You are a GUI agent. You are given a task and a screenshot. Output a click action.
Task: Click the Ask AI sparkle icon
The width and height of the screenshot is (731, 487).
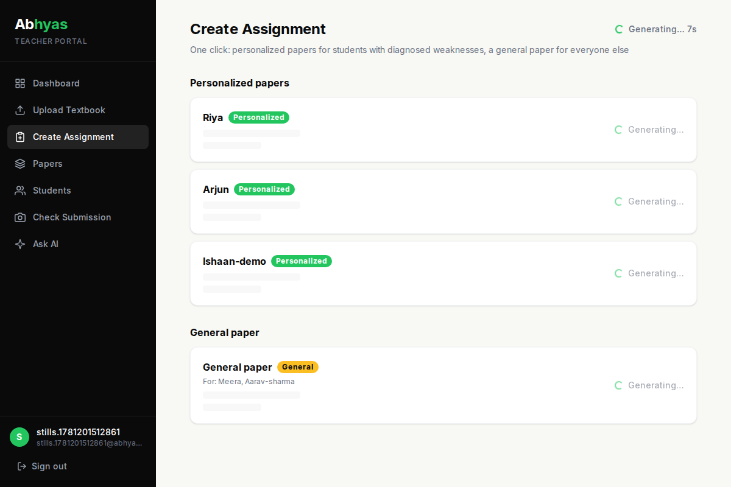coord(20,244)
